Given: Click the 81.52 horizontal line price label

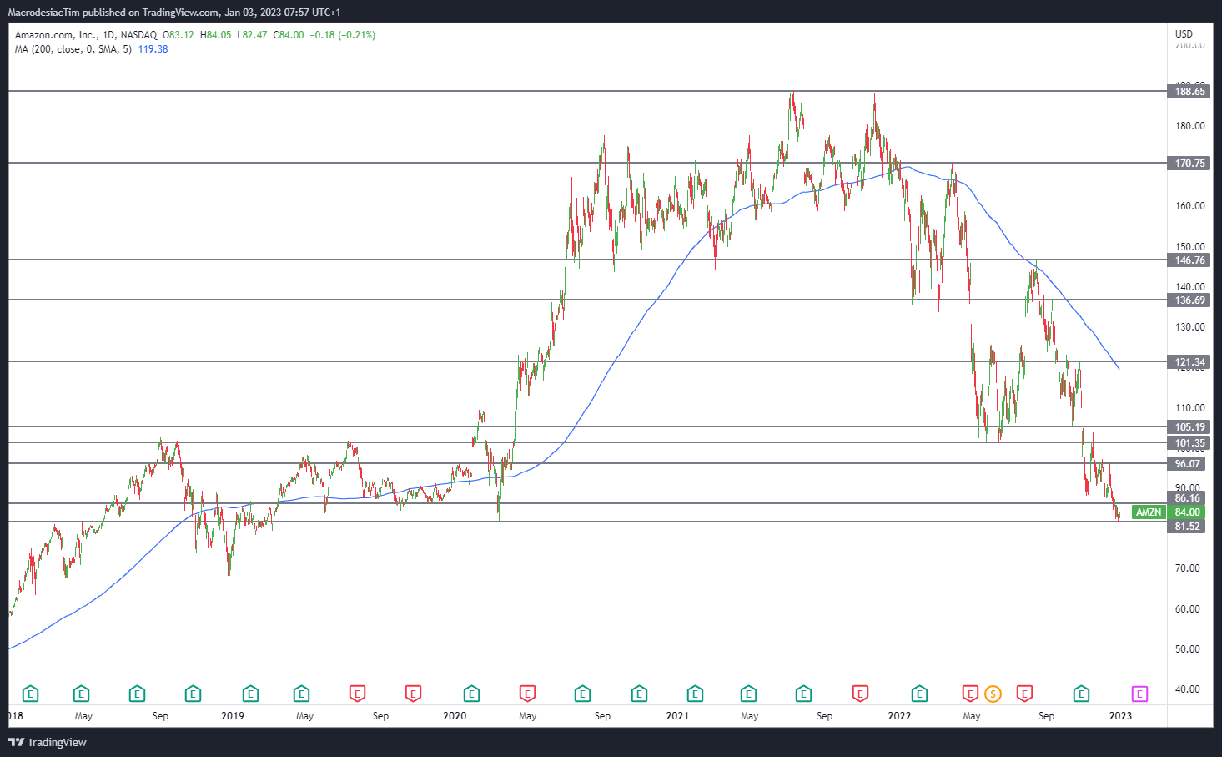Looking at the screenshot, I should tap(1187, 527).
